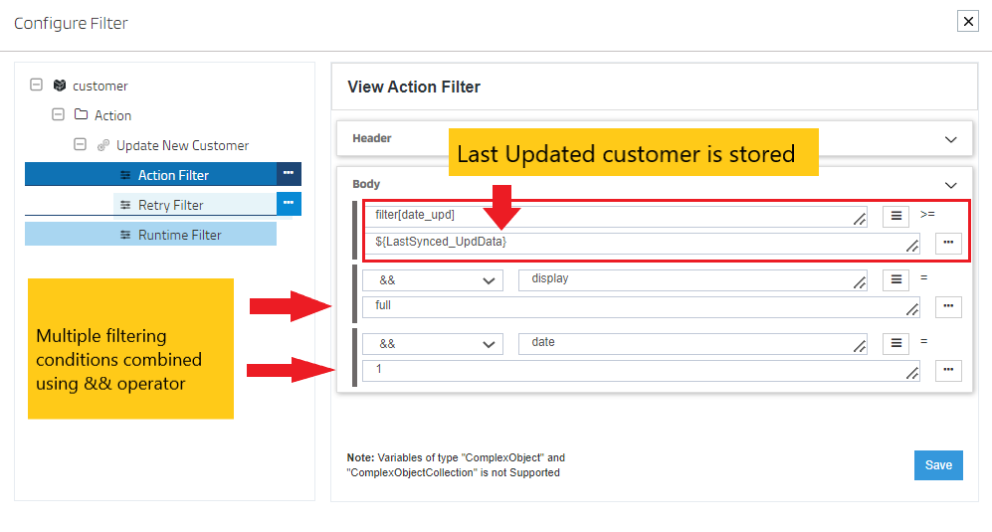Save the action filter
The height and width of the screenshot is (532, 992).
pyautogui.click(x=938, y=465)
